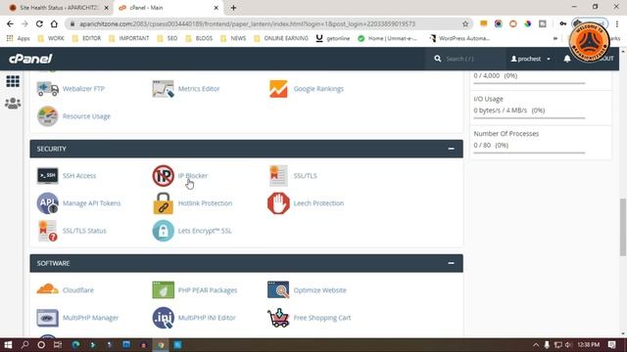Go to the browser home page
Image resolution: width=627 pixels, height=352 pixels.
[x=54, y=23]
